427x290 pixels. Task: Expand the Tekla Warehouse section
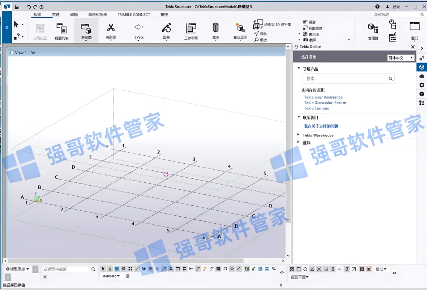298,135
